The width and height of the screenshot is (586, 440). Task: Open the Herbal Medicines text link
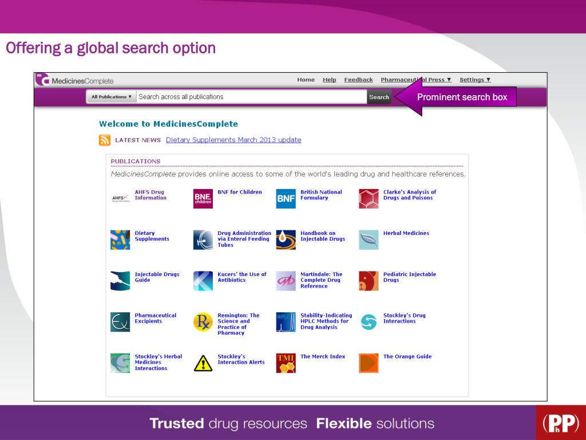(x=406, y=233)
